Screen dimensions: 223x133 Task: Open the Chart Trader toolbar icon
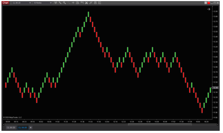coord(82,3)
